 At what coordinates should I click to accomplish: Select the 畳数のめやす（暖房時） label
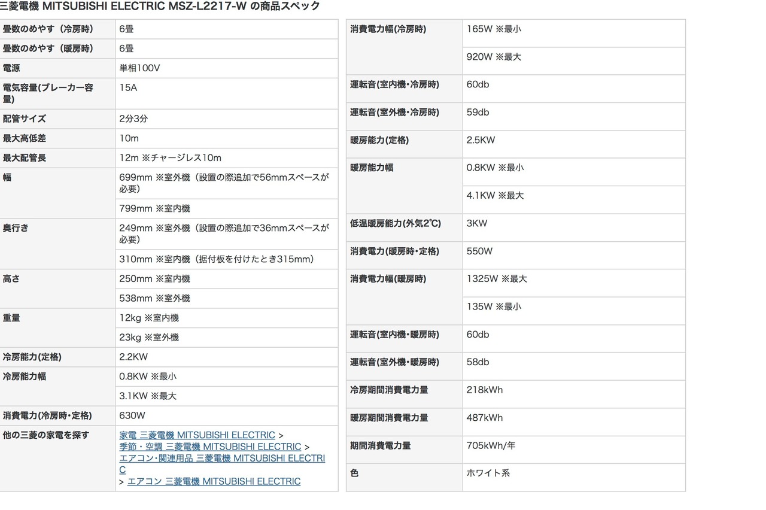pyautogui.click(x=48, y=48)
